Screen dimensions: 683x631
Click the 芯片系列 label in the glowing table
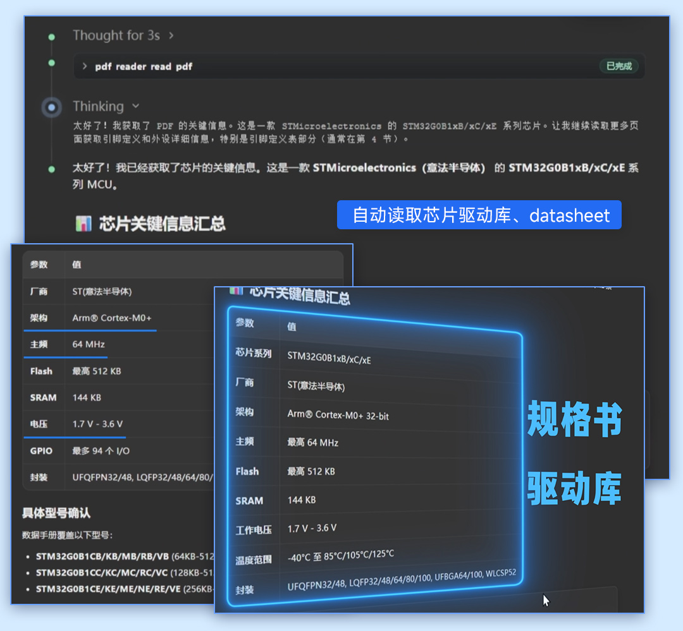click(x=254, y=353)
